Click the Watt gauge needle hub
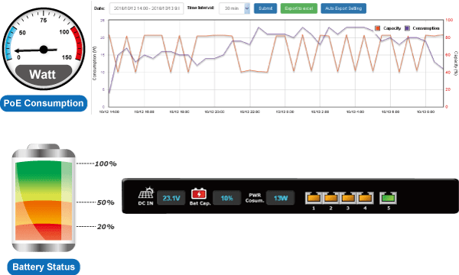The width and height of the screenshot is (459, 275). point(44,50)
